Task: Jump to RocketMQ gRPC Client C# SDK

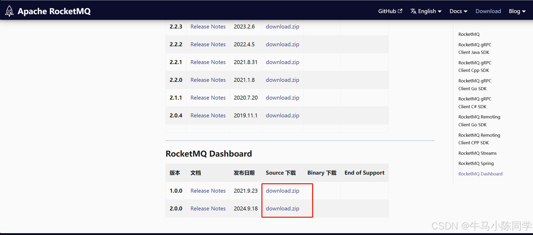Action: point(475,103)
